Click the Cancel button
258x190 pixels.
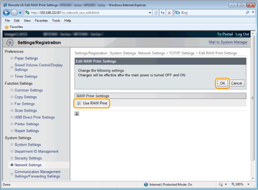pos(236,83)
